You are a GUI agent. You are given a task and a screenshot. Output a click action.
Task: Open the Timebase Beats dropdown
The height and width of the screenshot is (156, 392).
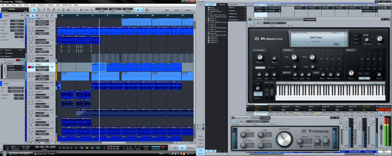tap(17, 21)
